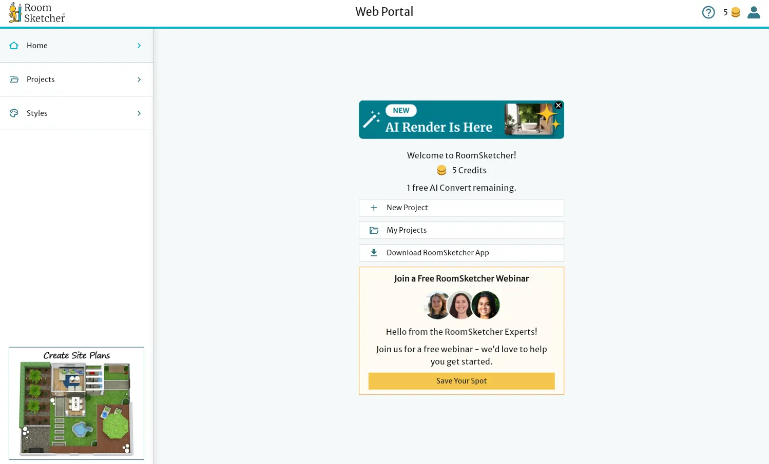
Task: Select Home in the sidebar menu
Action: (x=76, y=46)
